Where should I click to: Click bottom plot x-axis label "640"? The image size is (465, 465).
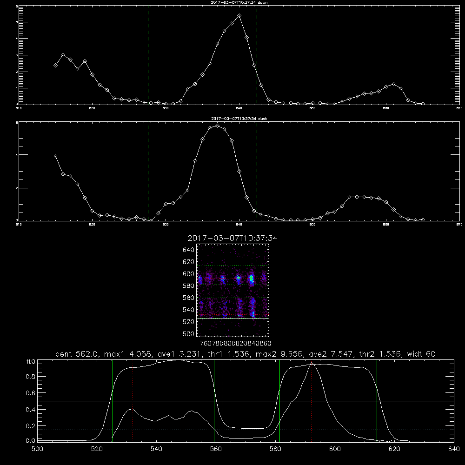454,449
